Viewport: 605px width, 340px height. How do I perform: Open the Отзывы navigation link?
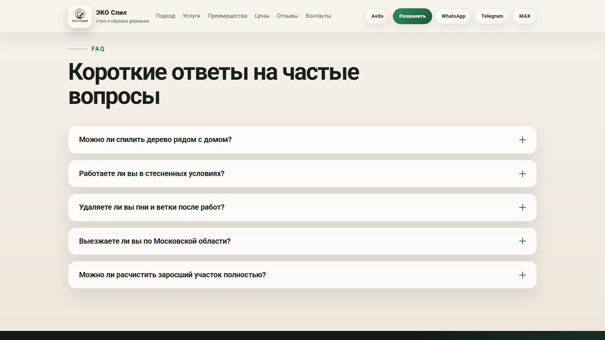tap(287, 16)
